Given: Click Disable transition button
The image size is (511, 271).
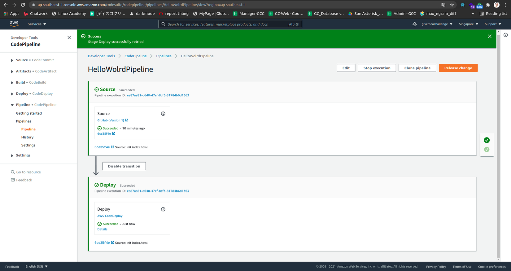Looking at the screenshot, I should (124, 166).
